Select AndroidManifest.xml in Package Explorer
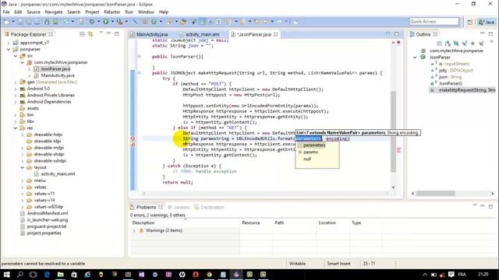The width and height of the screenshot is (499, 280). tap(48, 213)
